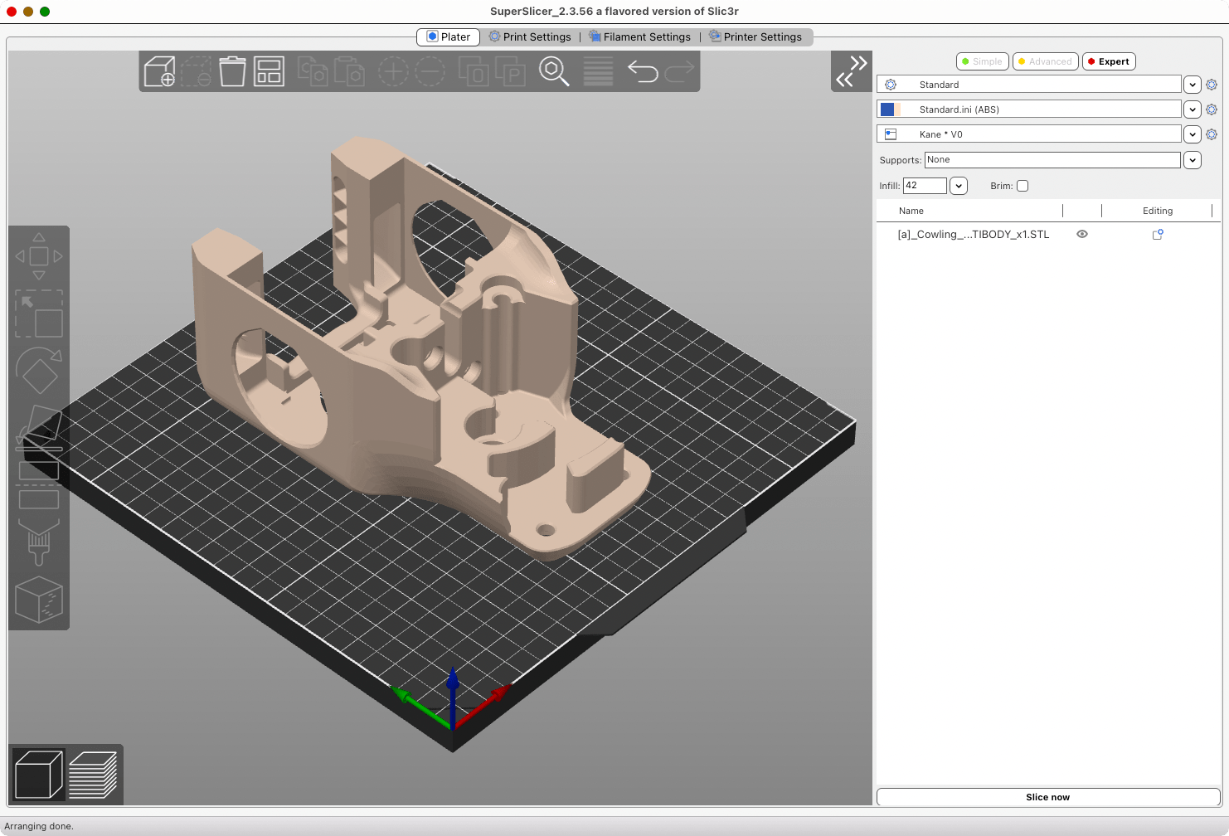Screen dimensions: 1229x836
Task: Toggle visibility eye of Cowling STL object
Action: tap(1082, 234)
